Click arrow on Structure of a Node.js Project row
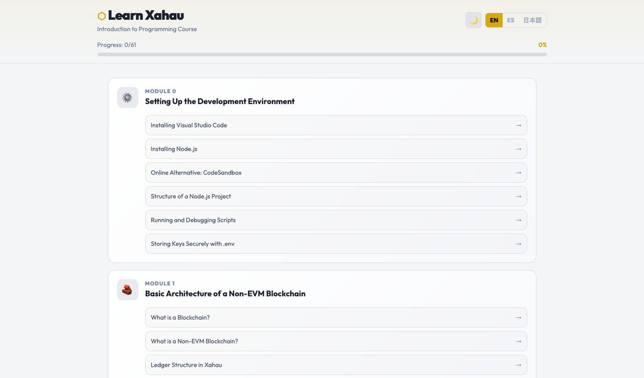Image resolution: width=644 pixels, height=378 pixels. [x=518, y=197]
